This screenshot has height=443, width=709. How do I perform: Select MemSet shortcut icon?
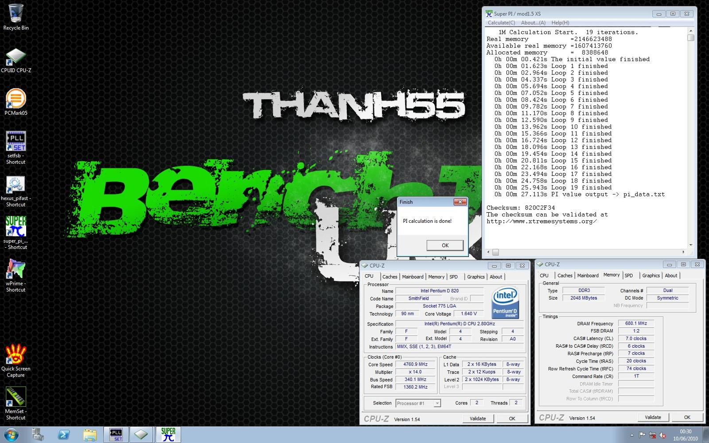(x=16, y=403)
